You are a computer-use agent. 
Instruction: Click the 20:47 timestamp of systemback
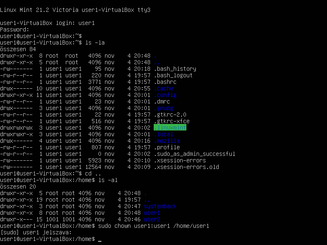[132, 206]
